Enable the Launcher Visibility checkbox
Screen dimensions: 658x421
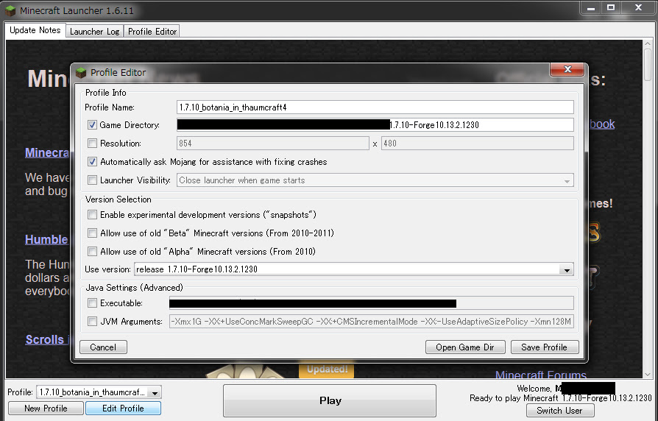coord(92,180)
